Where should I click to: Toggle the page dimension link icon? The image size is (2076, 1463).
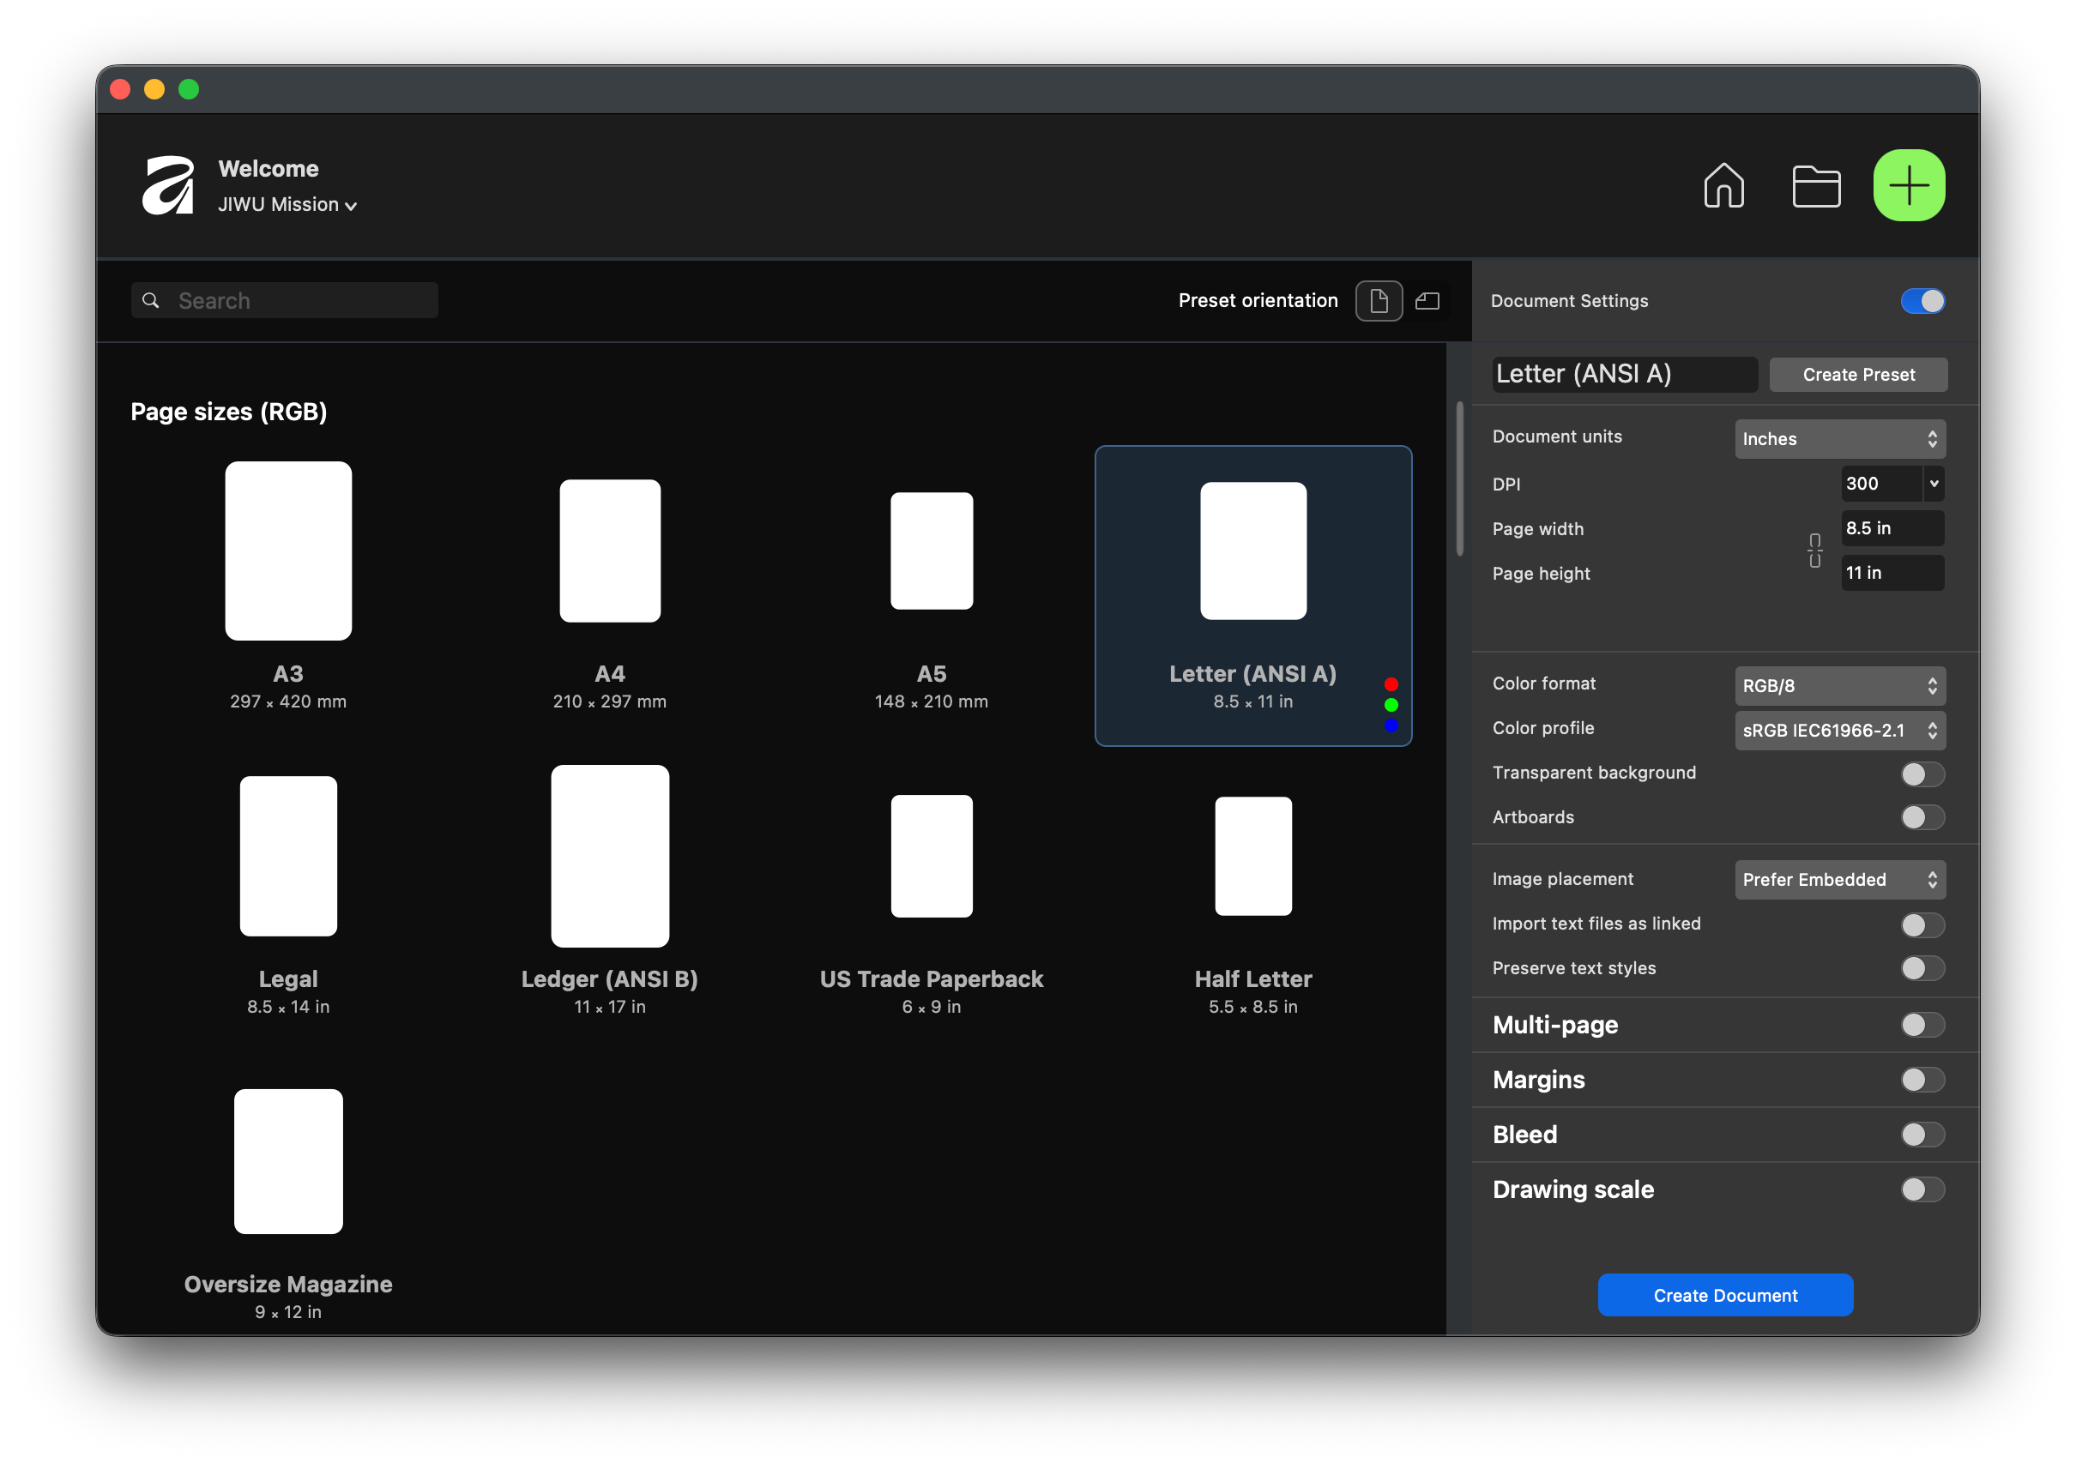coord(1813,551)
